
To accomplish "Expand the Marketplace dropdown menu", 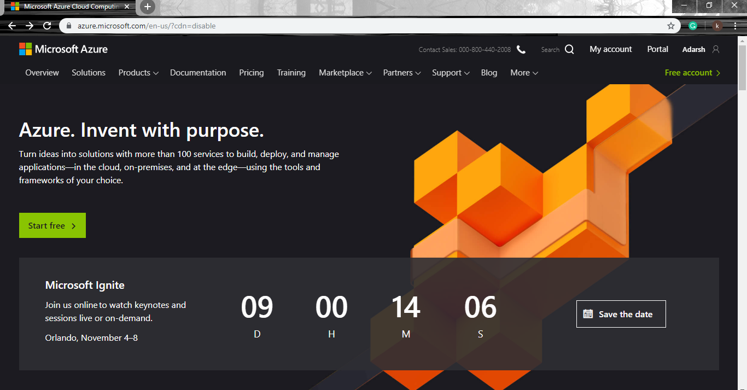I will pyautogui.click(x=345, y=73).
